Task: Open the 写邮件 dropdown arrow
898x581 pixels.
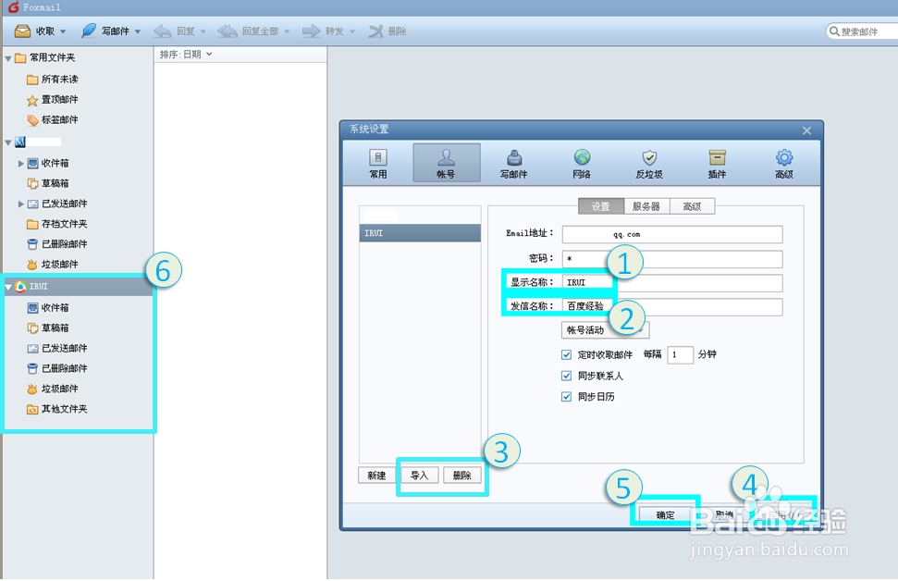Action: click(138, 31)
